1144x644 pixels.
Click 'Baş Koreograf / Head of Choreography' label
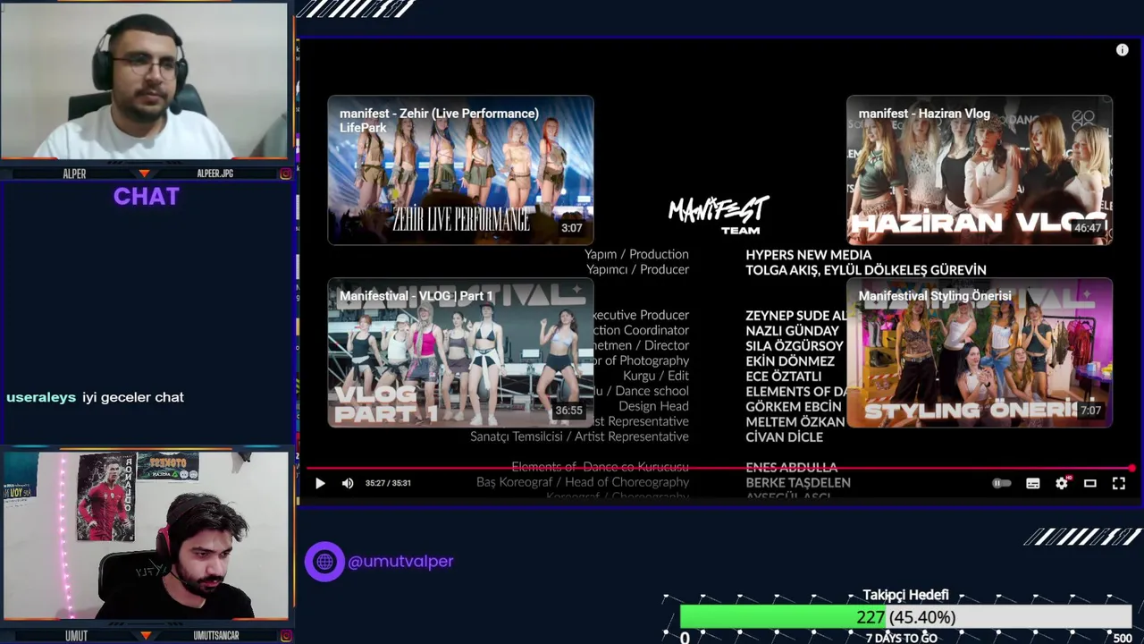point(583,482)
